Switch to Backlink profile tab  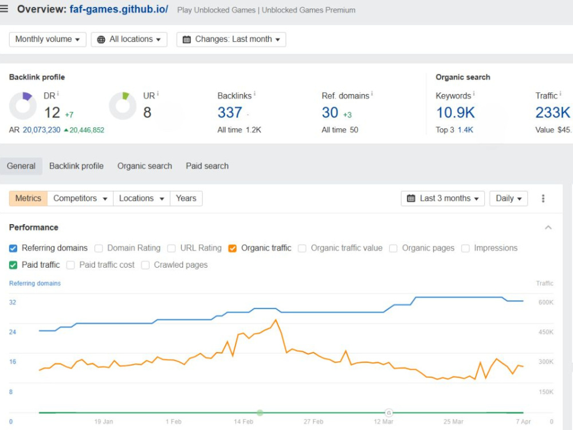76,166
